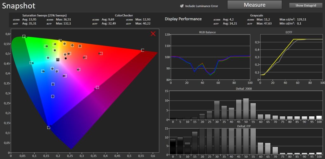Select the 30 bar in DeltaE 2000 chart

217,110
